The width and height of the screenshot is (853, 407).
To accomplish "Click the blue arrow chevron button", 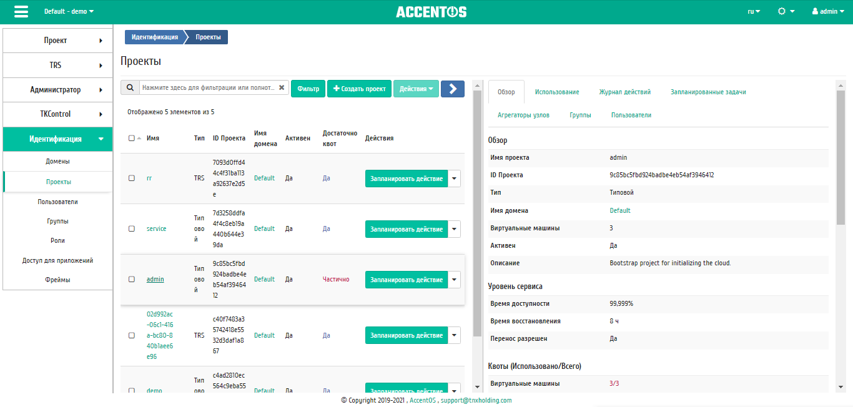I will point(453,89).
